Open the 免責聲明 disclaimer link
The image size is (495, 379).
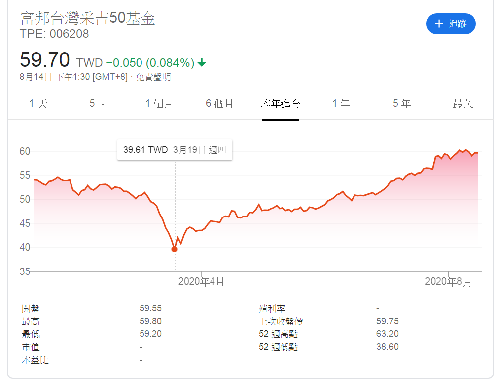(153, 77)
